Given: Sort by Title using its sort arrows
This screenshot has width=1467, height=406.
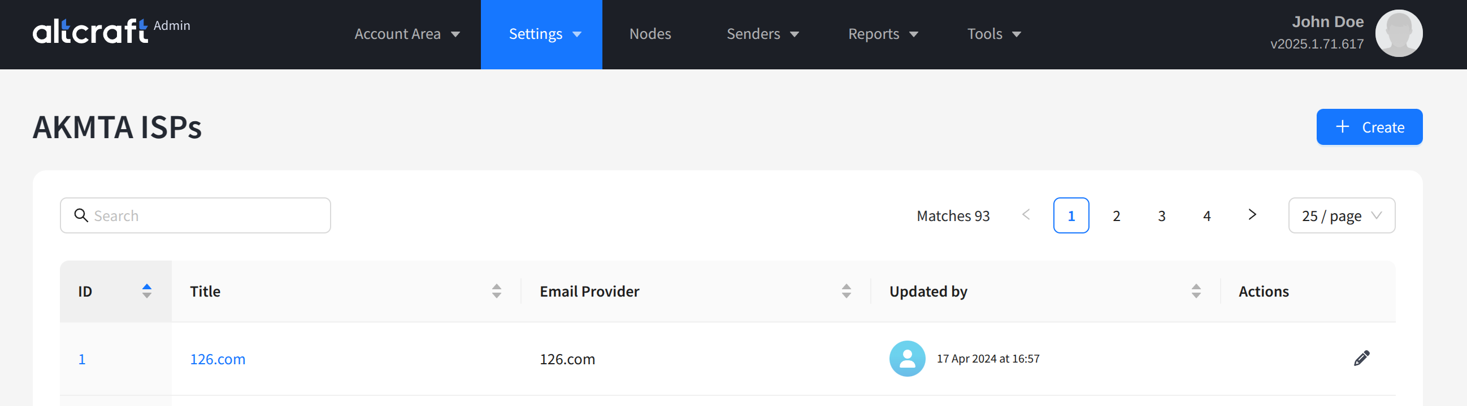Looking at the screenshot, I should point(496,291).
